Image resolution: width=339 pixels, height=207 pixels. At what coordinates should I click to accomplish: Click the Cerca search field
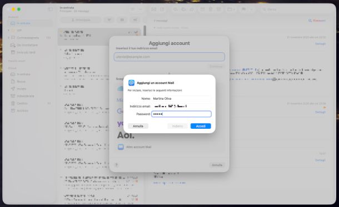point(296,9)
